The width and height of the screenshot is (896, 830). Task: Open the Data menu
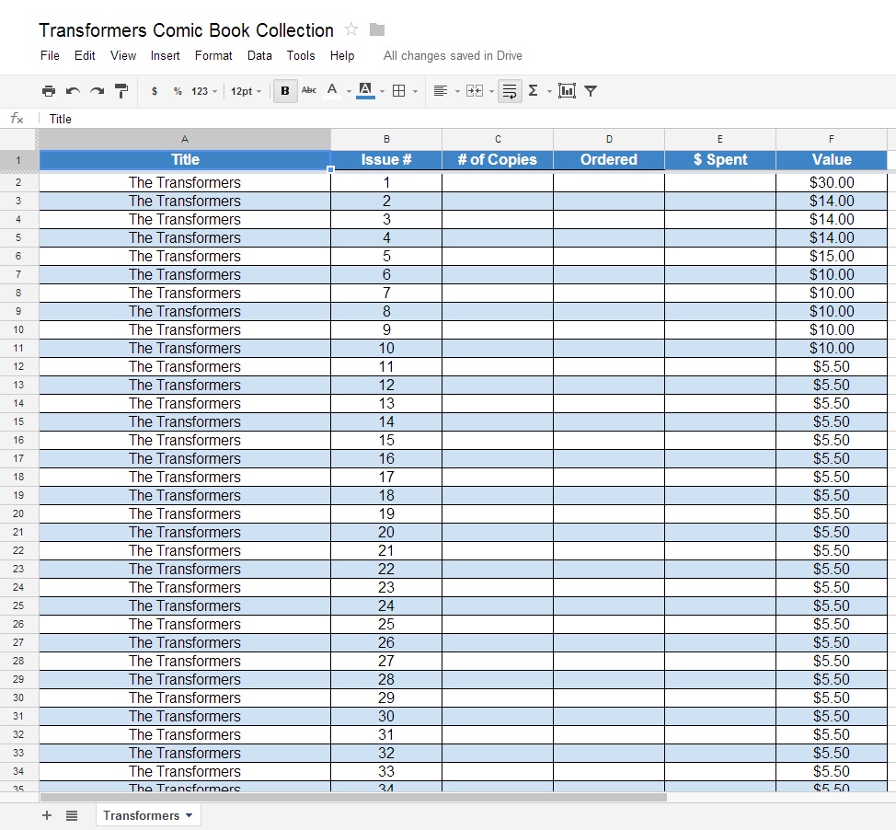tap(259, 55)
